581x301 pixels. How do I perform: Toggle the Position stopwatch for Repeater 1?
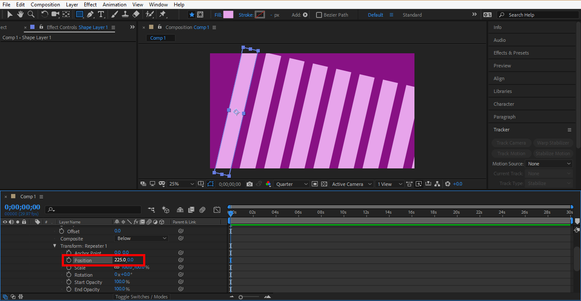(69, 260)
